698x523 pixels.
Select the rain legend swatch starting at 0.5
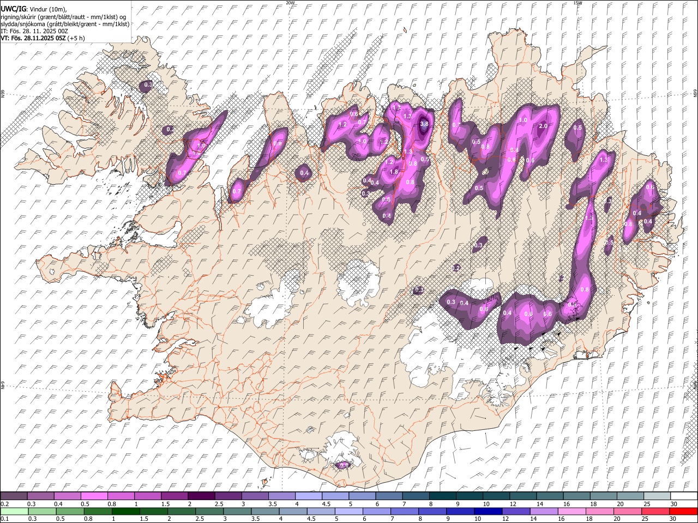70,512
